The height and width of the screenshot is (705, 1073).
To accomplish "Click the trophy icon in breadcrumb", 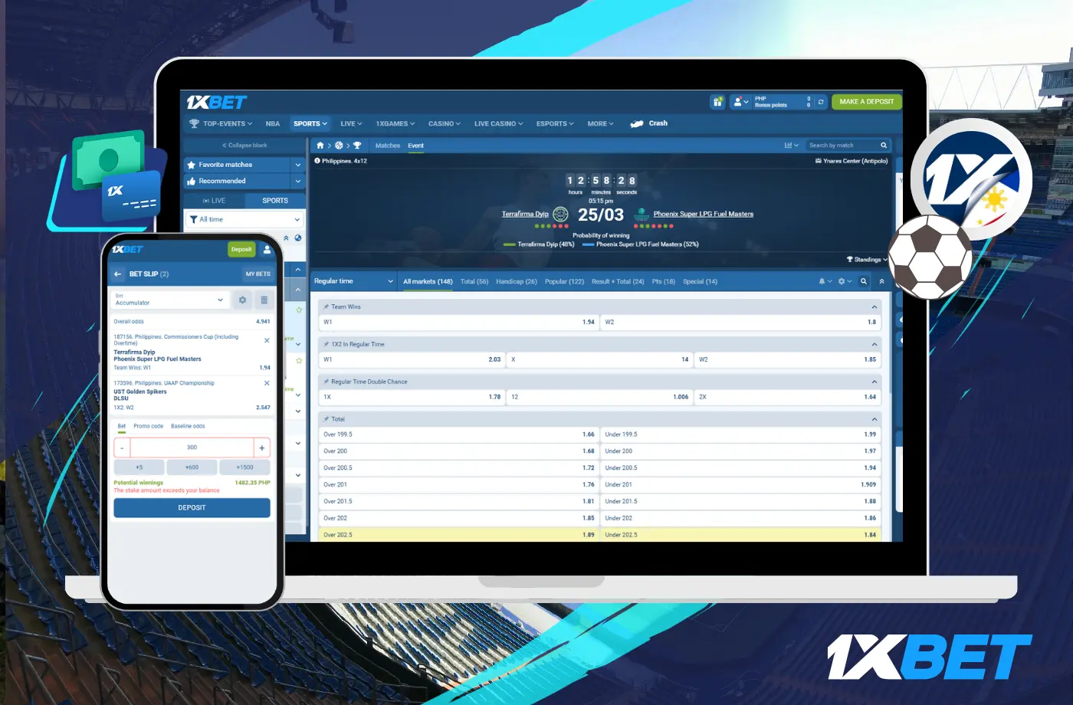I will point(357,145).
